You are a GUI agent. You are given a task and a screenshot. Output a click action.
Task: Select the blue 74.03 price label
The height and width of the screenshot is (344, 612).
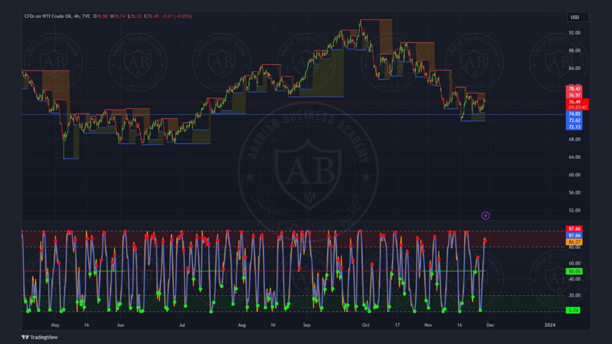[x=574, y=114]
